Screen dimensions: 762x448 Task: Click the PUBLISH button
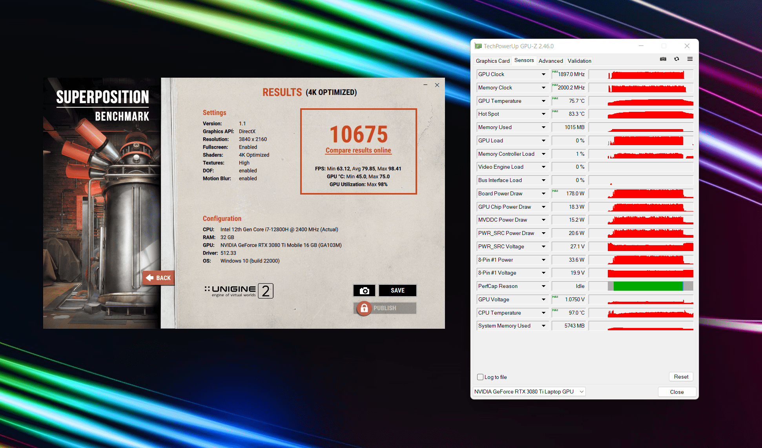pyautogui.click(x=385, y=308)
